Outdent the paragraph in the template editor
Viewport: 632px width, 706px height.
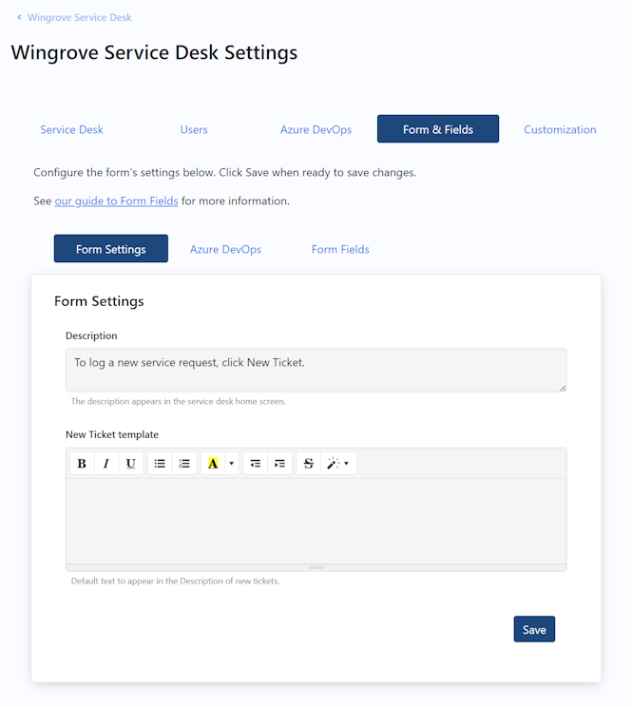[256, 464]
